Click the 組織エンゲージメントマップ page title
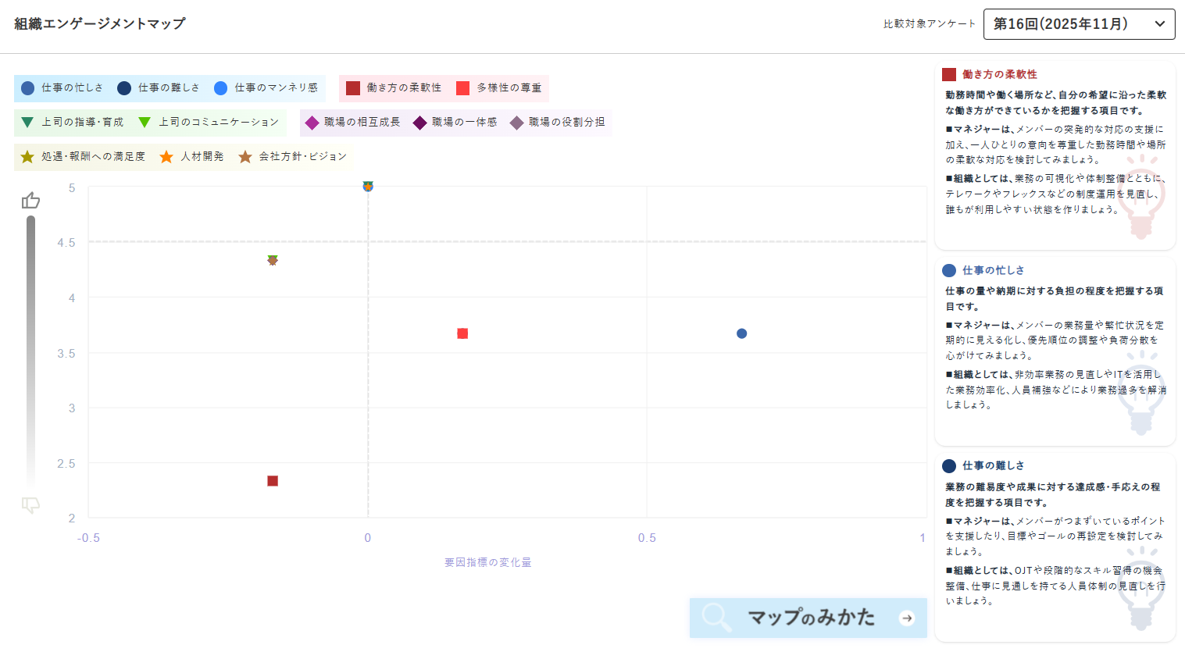The image size is (1185, 652). (100, 24)
